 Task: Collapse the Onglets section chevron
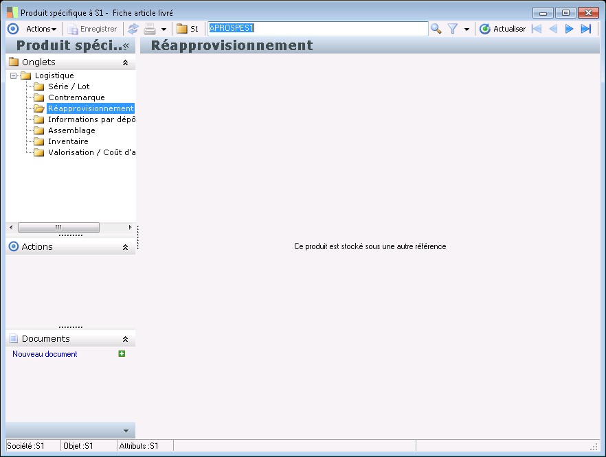tap(125, 62)
